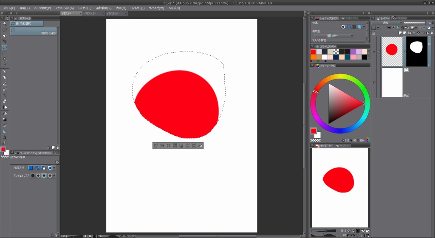The height and width of the screenshot is (238, 435).
Task: Toggle visibility of the 用紙 paper layer
Action: (x=374, y=82)
